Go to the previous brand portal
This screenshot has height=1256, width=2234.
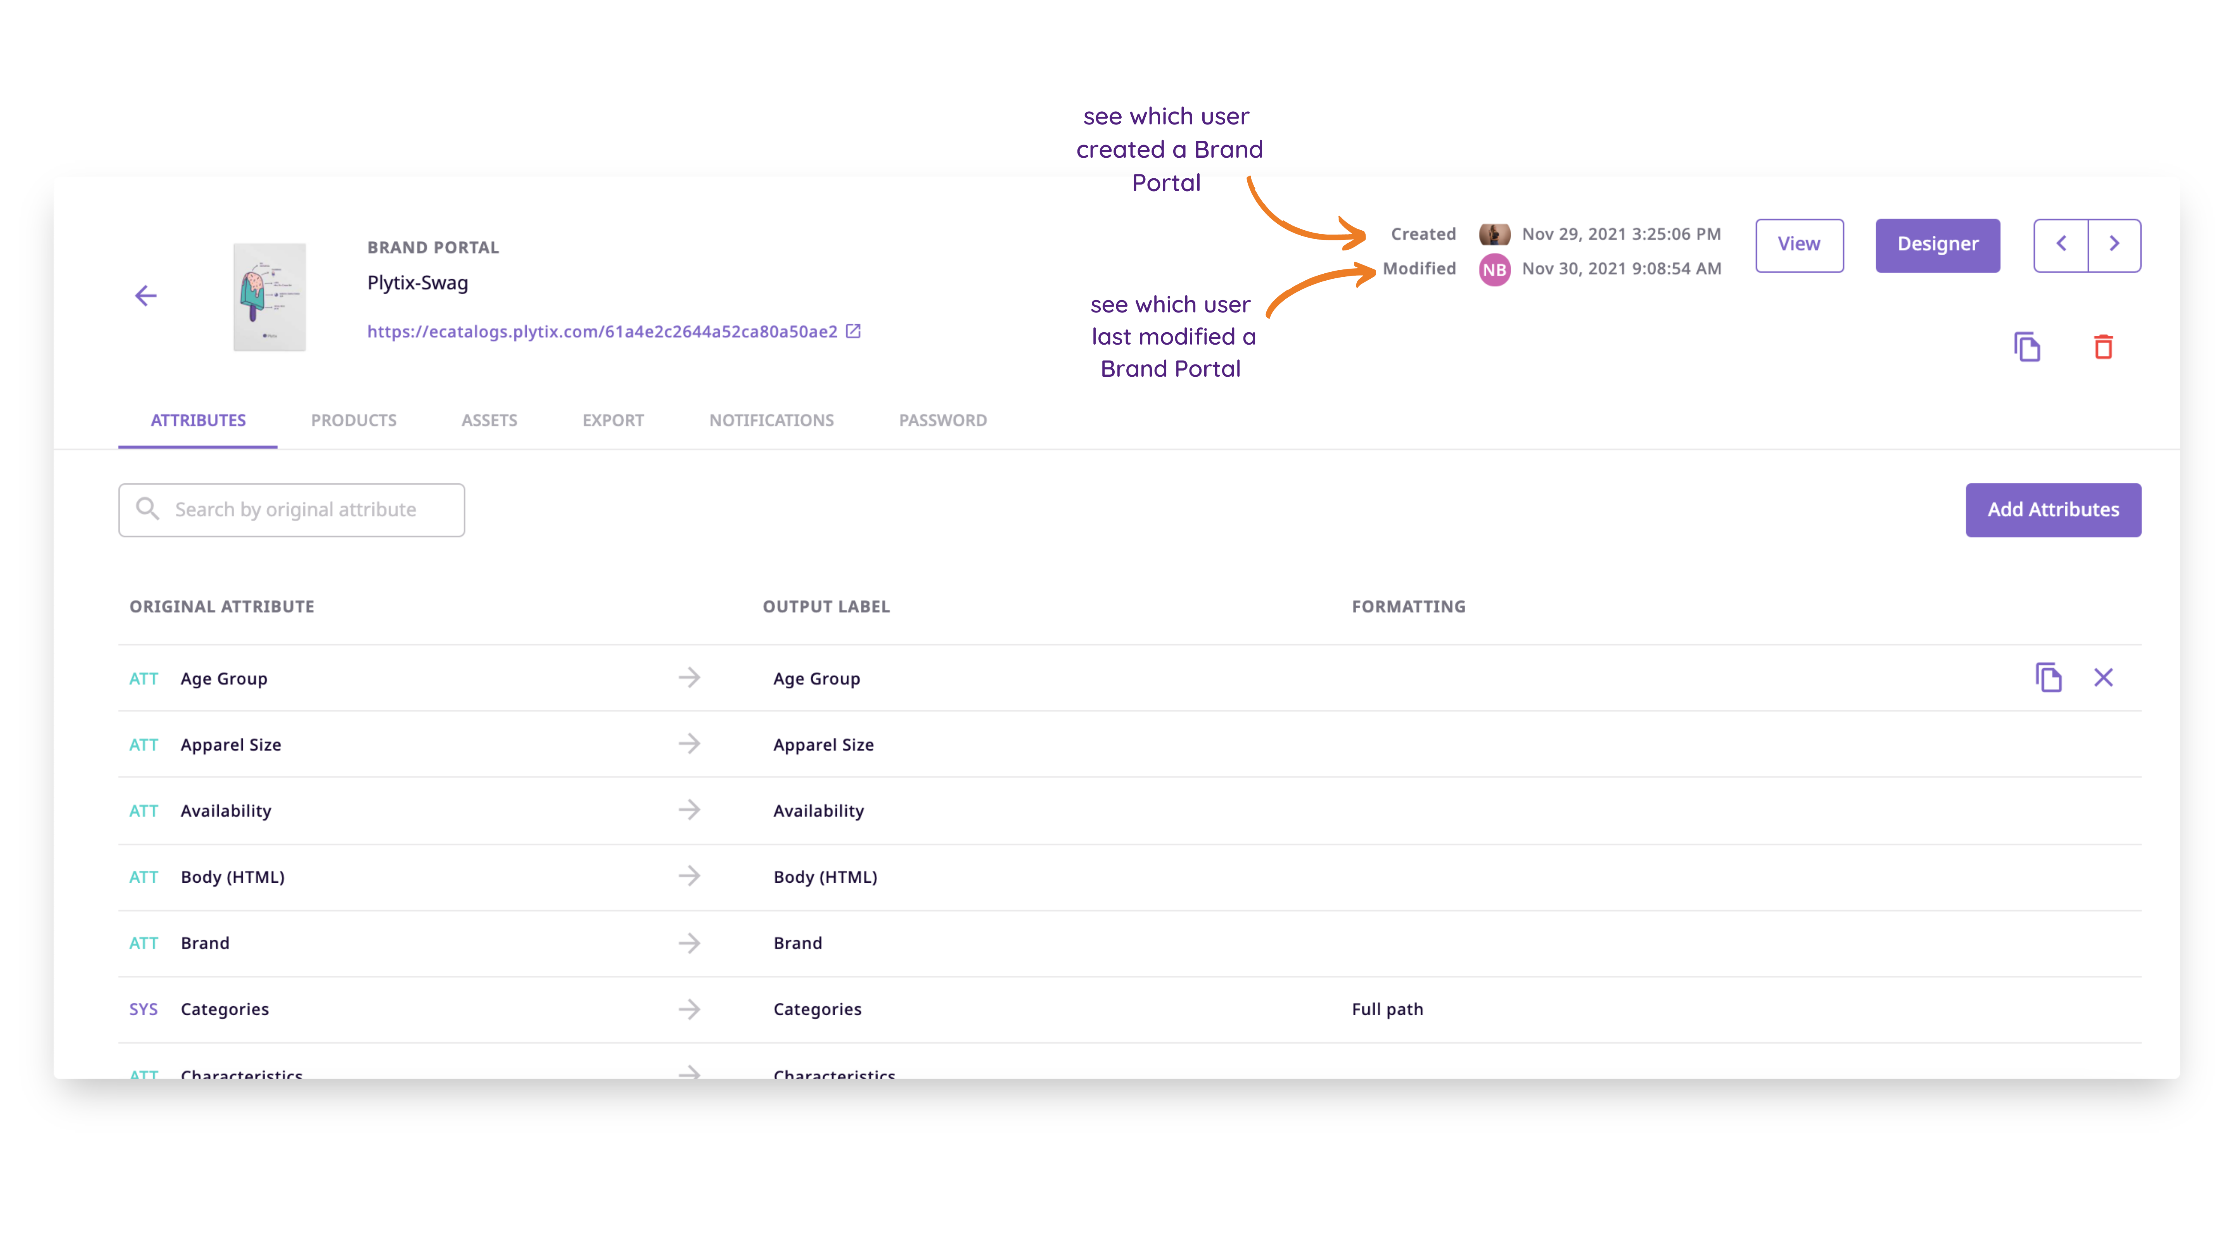2061,245
